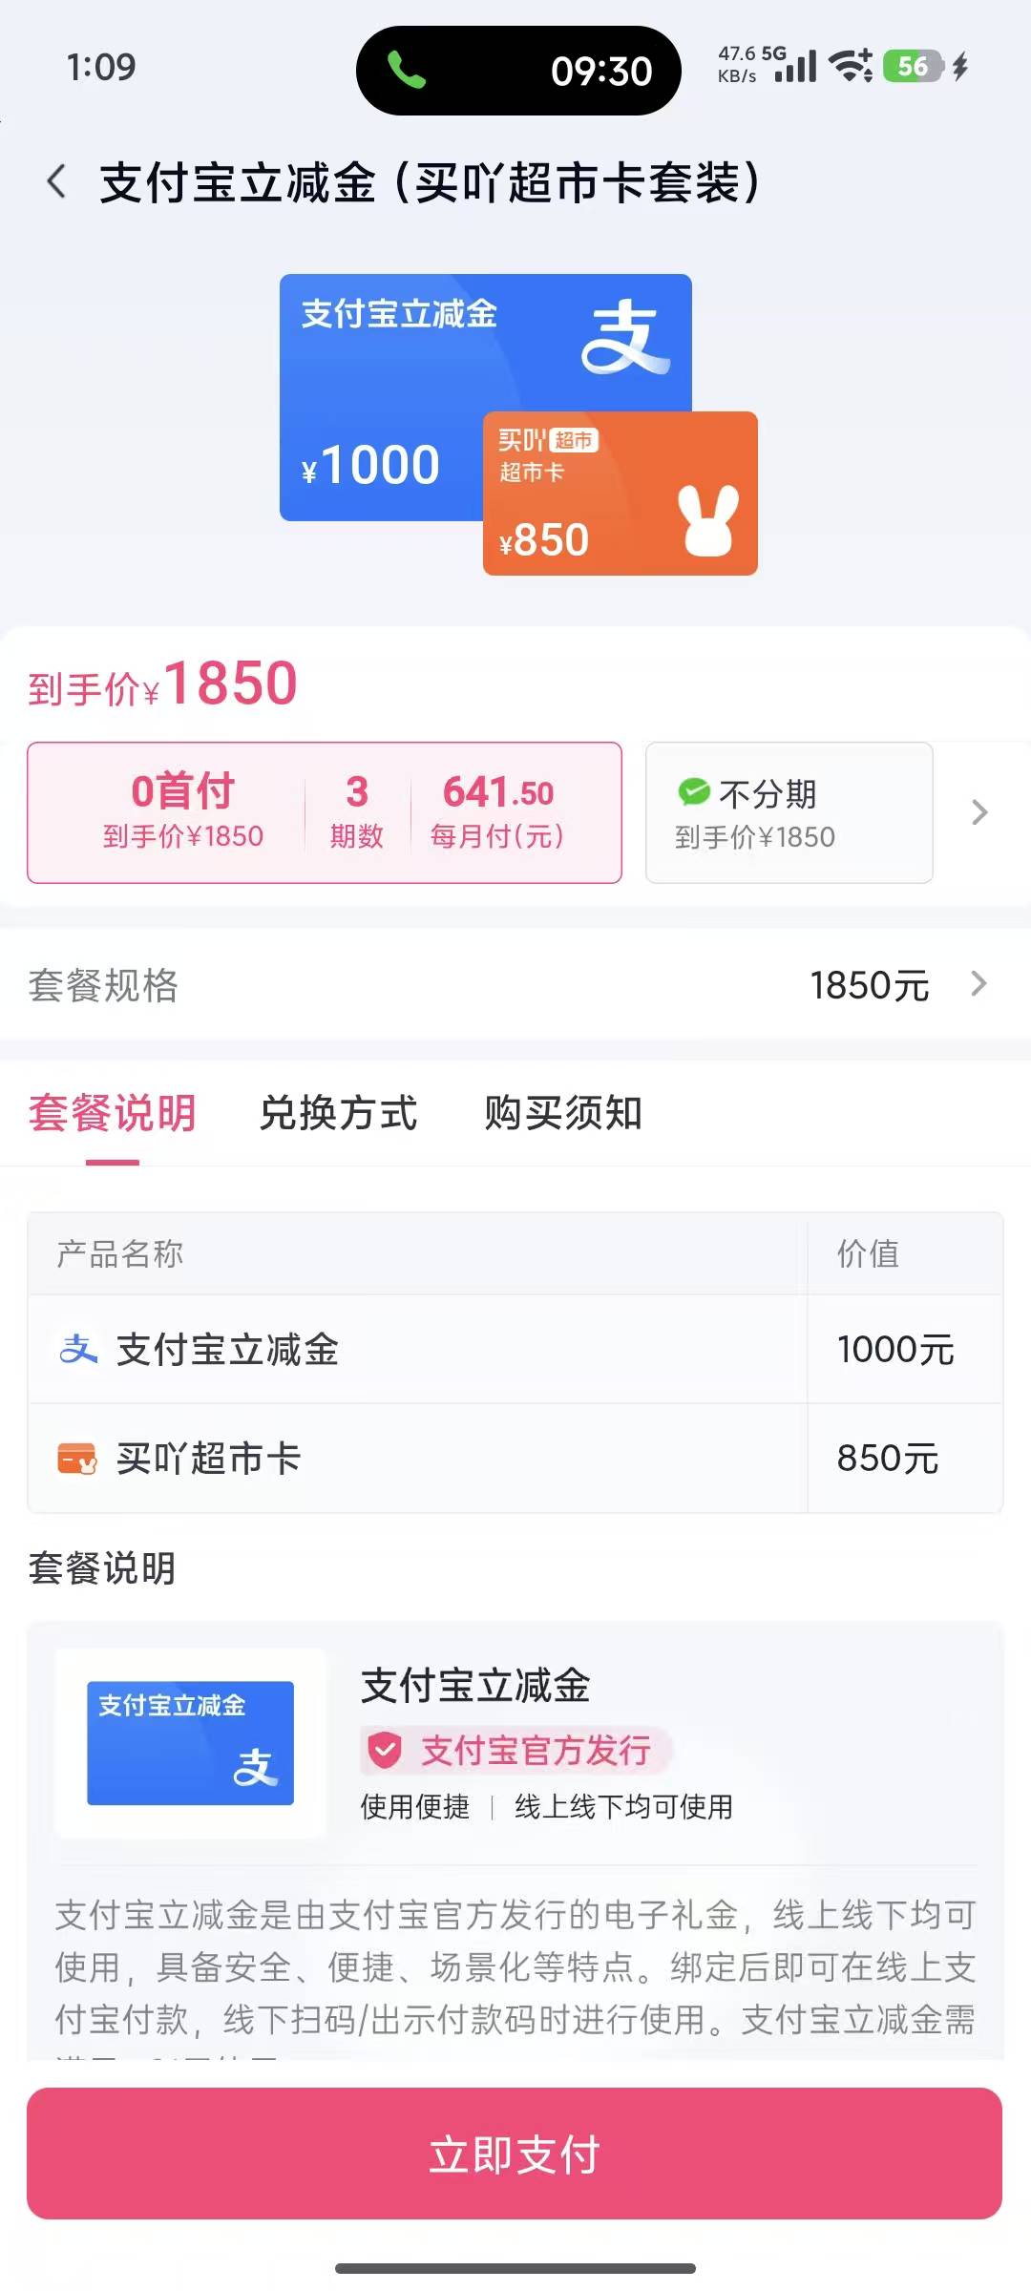1031x2291 pixels.
Task: Tap the back arrow in the header
Action: [x=57, y=181]
